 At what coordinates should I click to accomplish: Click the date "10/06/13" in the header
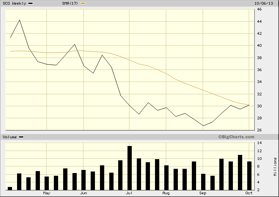pyautogui.click(x=264, y=3)
